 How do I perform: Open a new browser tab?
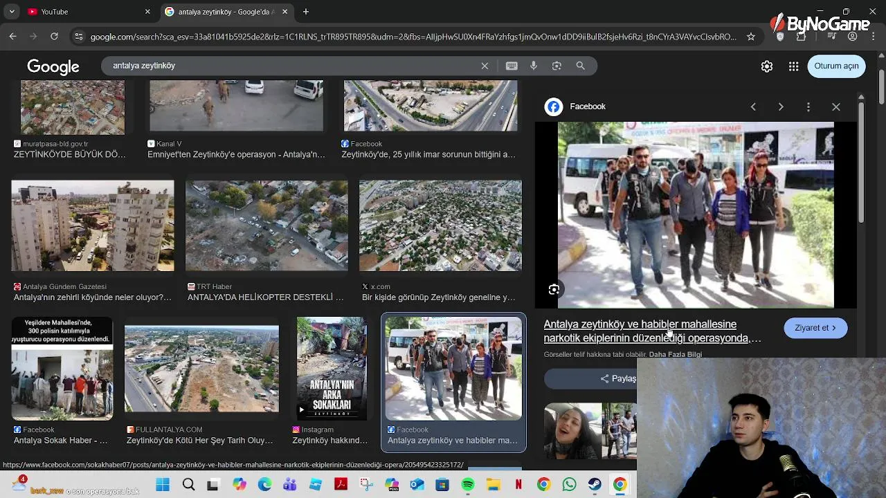pyautogui.click(x=306, y=12)
